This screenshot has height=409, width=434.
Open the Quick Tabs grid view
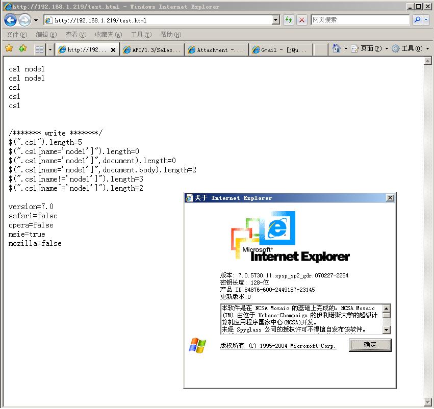[x=39, y=49]
